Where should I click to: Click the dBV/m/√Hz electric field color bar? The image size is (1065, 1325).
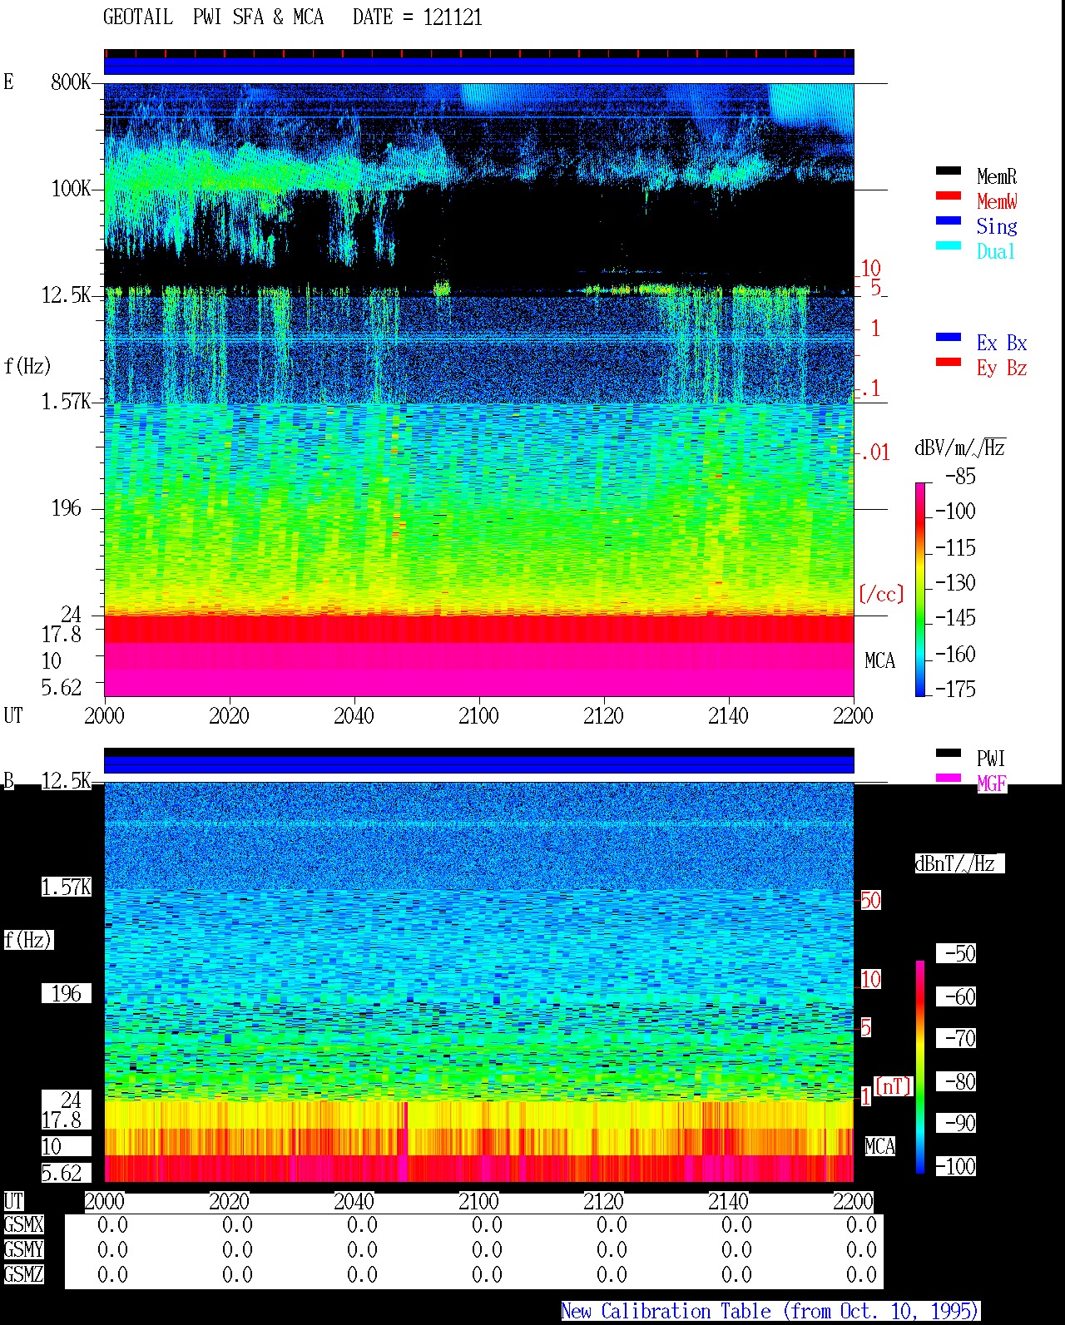(920, 589)
